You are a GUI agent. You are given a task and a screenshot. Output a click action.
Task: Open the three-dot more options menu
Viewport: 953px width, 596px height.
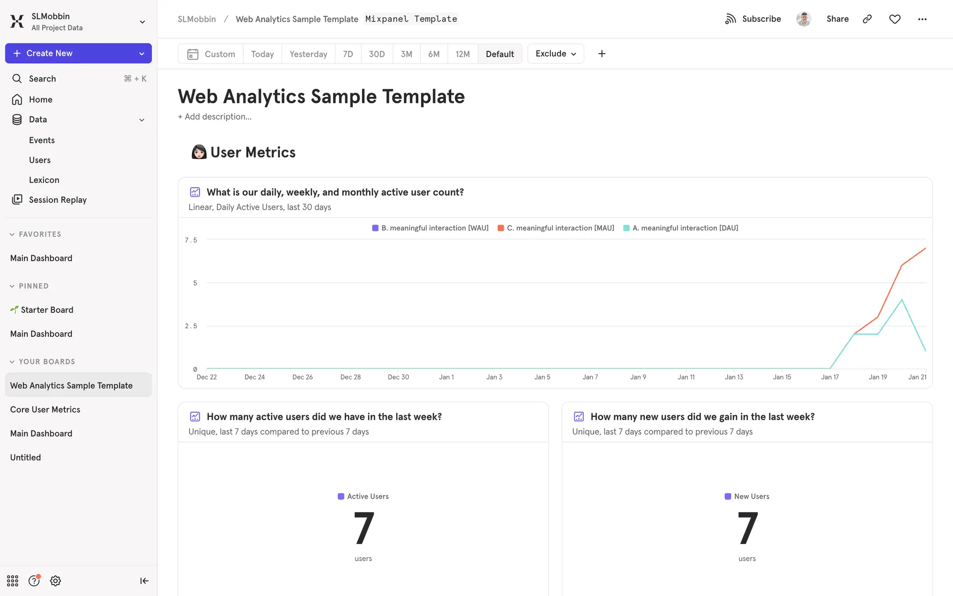[922, 19]
